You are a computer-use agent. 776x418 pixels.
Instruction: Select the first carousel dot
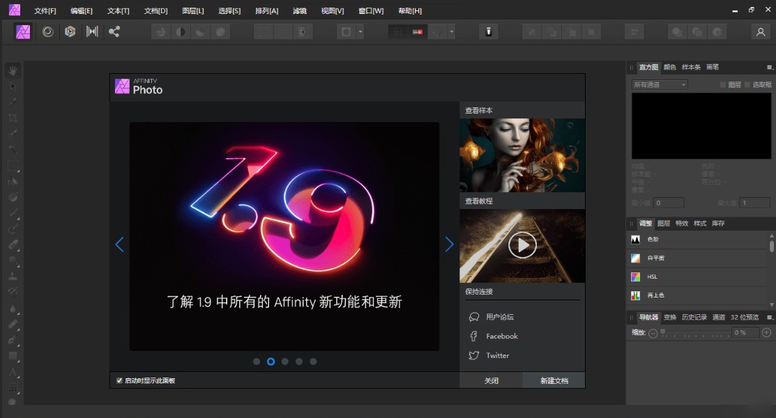[x=257, y=362]
